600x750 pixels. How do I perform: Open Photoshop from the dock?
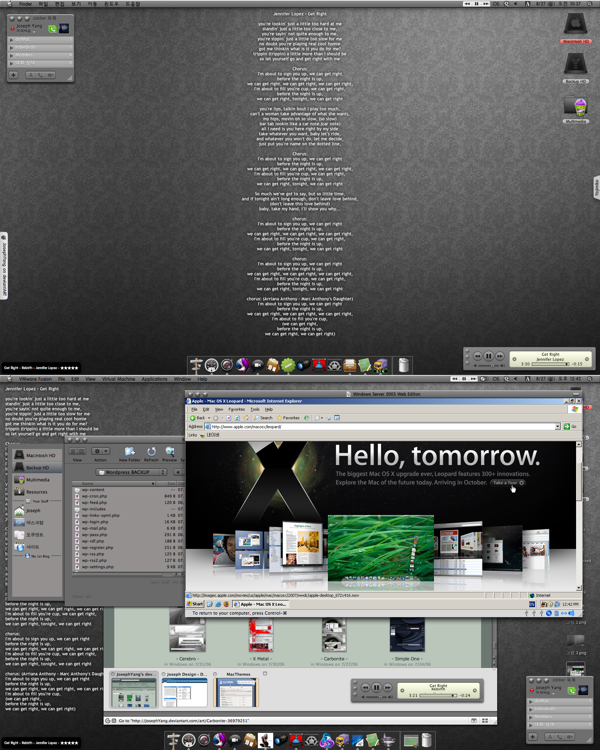pos(357,740)
